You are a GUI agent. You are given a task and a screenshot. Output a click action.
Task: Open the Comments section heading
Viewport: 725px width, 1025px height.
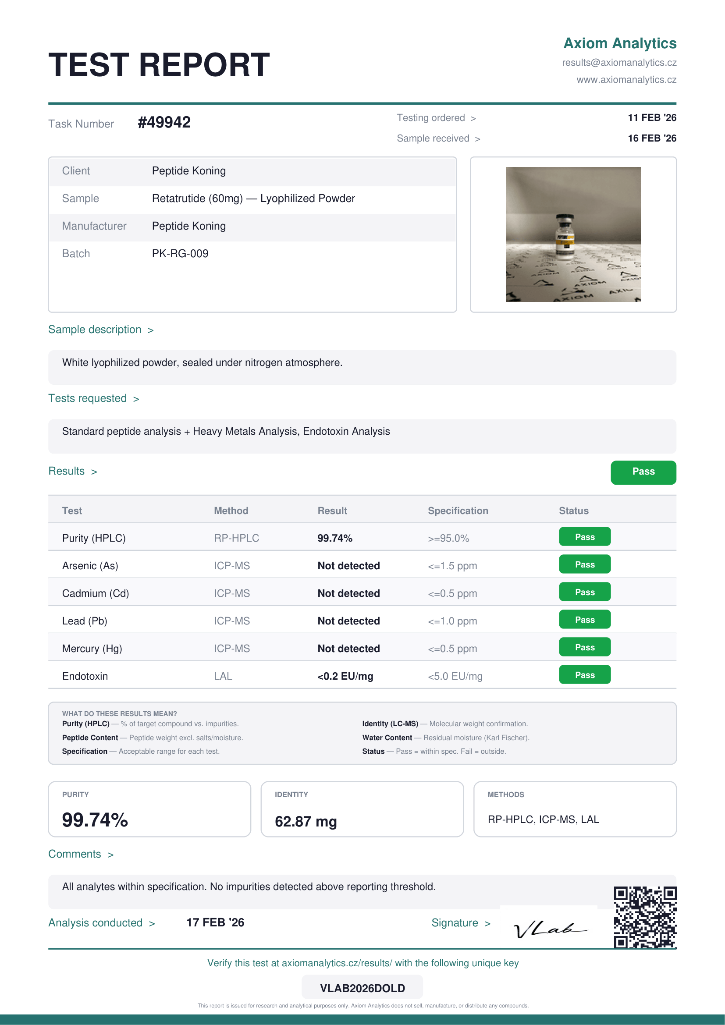[x=81, y=854]
